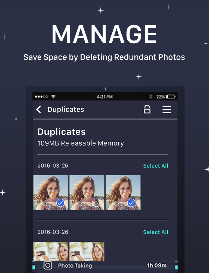
Task: Tap the second '2016-03-26' date label
Action: (x=53, y=232)
